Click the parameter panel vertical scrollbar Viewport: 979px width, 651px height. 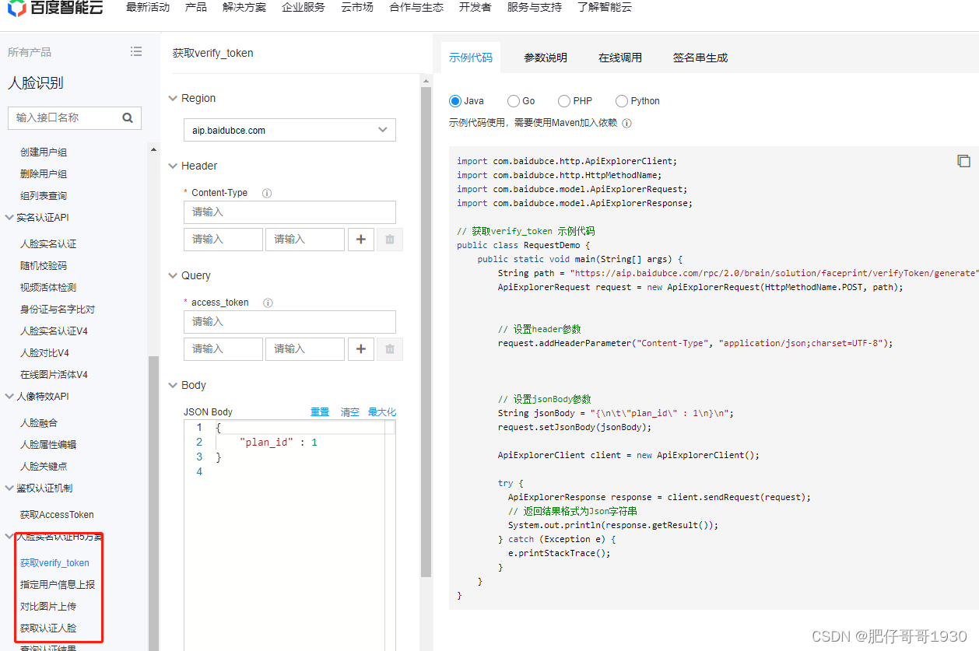425,333
